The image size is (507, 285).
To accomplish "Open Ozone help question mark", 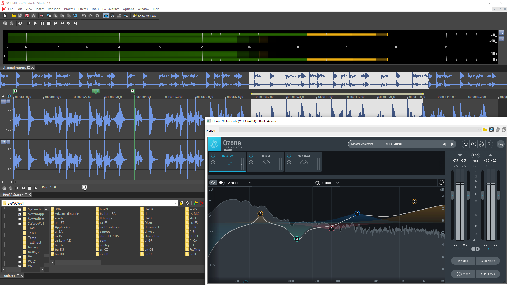I will tap(489, 144).
